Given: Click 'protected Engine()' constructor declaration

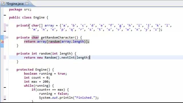Looking at the screenshot, I should click(33, 70).
